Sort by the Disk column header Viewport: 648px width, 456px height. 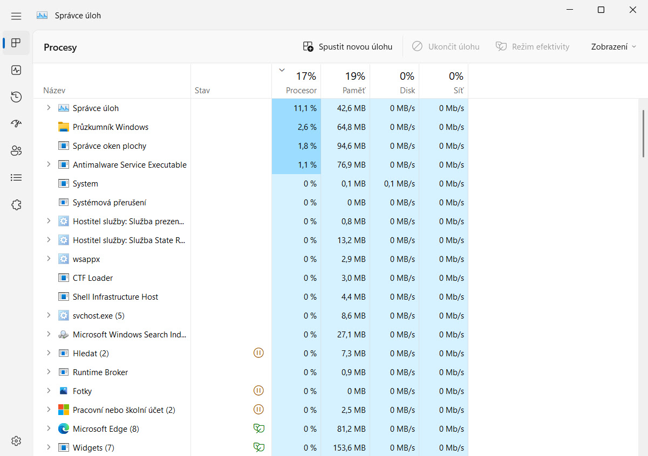394,81
